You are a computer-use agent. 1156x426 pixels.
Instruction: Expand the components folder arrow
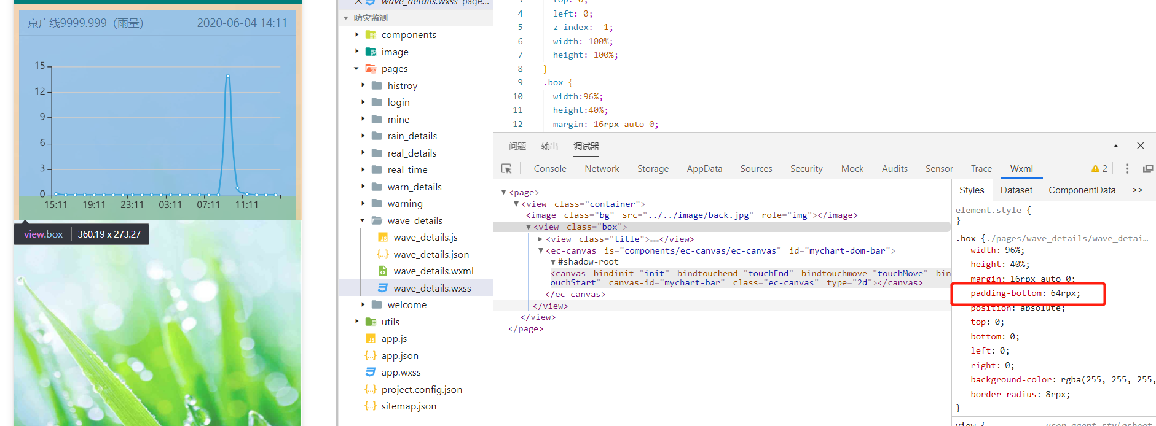[356, 35]
